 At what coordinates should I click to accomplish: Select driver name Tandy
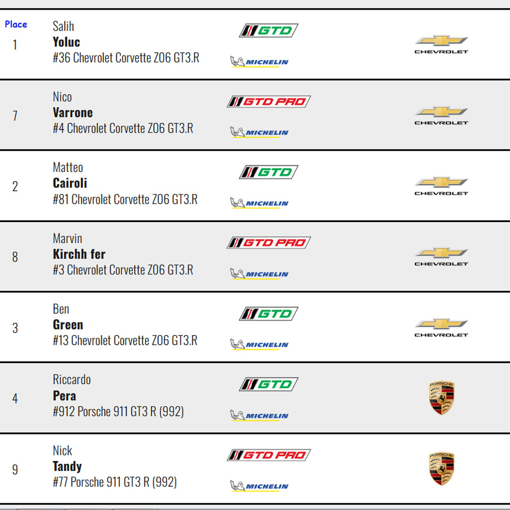pos(67,466)
